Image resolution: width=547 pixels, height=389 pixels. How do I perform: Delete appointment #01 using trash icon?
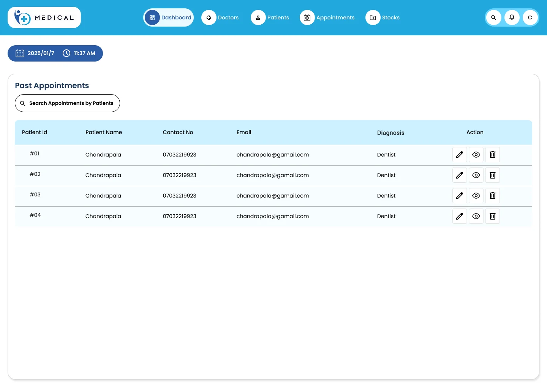coord(492,155)
